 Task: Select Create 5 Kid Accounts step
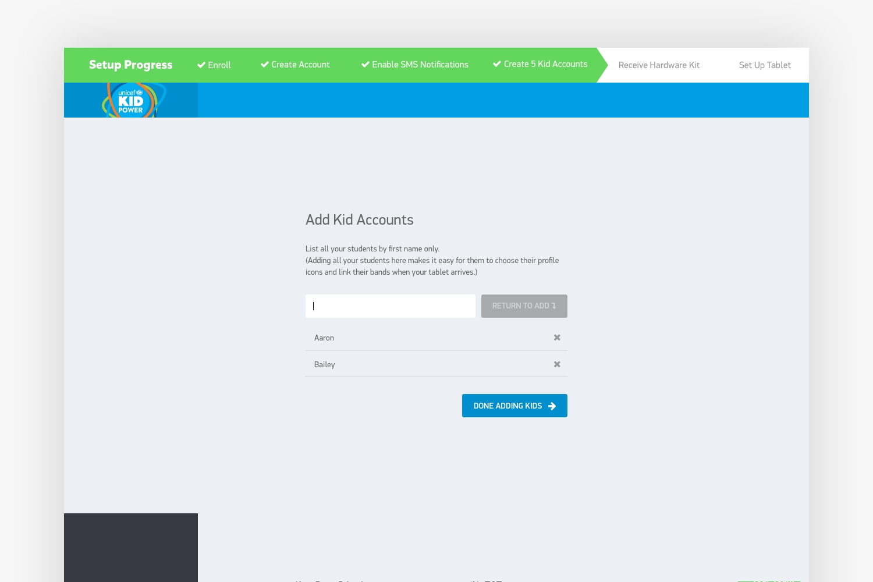pyautogui.click(x=540, y=64)
